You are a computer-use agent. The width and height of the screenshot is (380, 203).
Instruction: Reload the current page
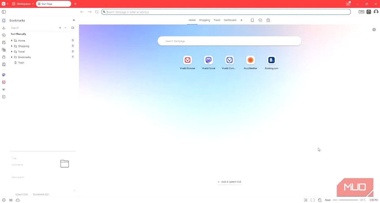[97, 12]
